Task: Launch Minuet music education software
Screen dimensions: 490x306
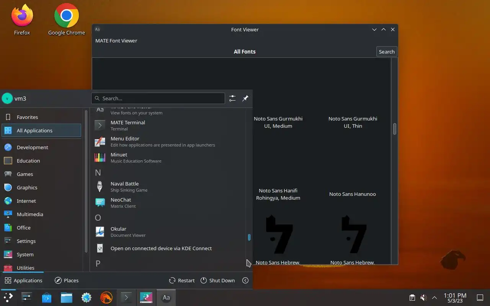Action: pyautogui.click(x=168, y=158)
